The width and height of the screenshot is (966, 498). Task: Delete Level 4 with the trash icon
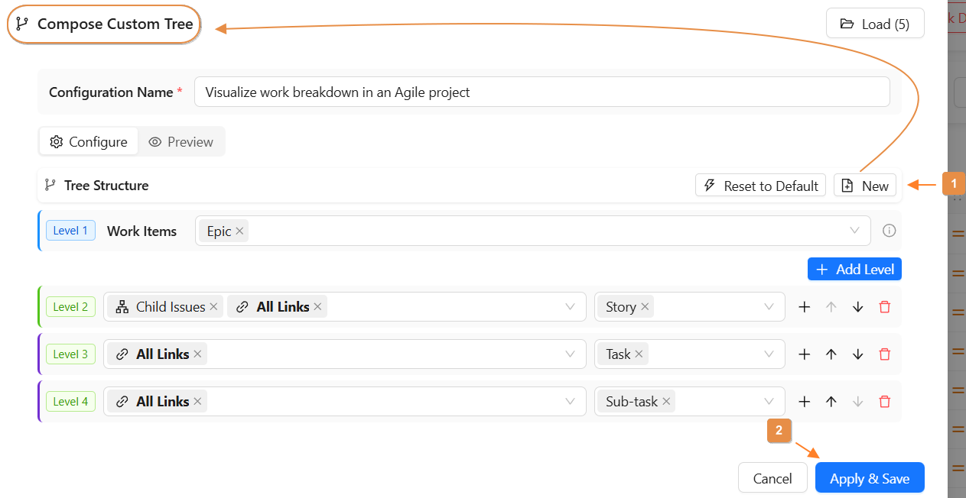(885, 402)
